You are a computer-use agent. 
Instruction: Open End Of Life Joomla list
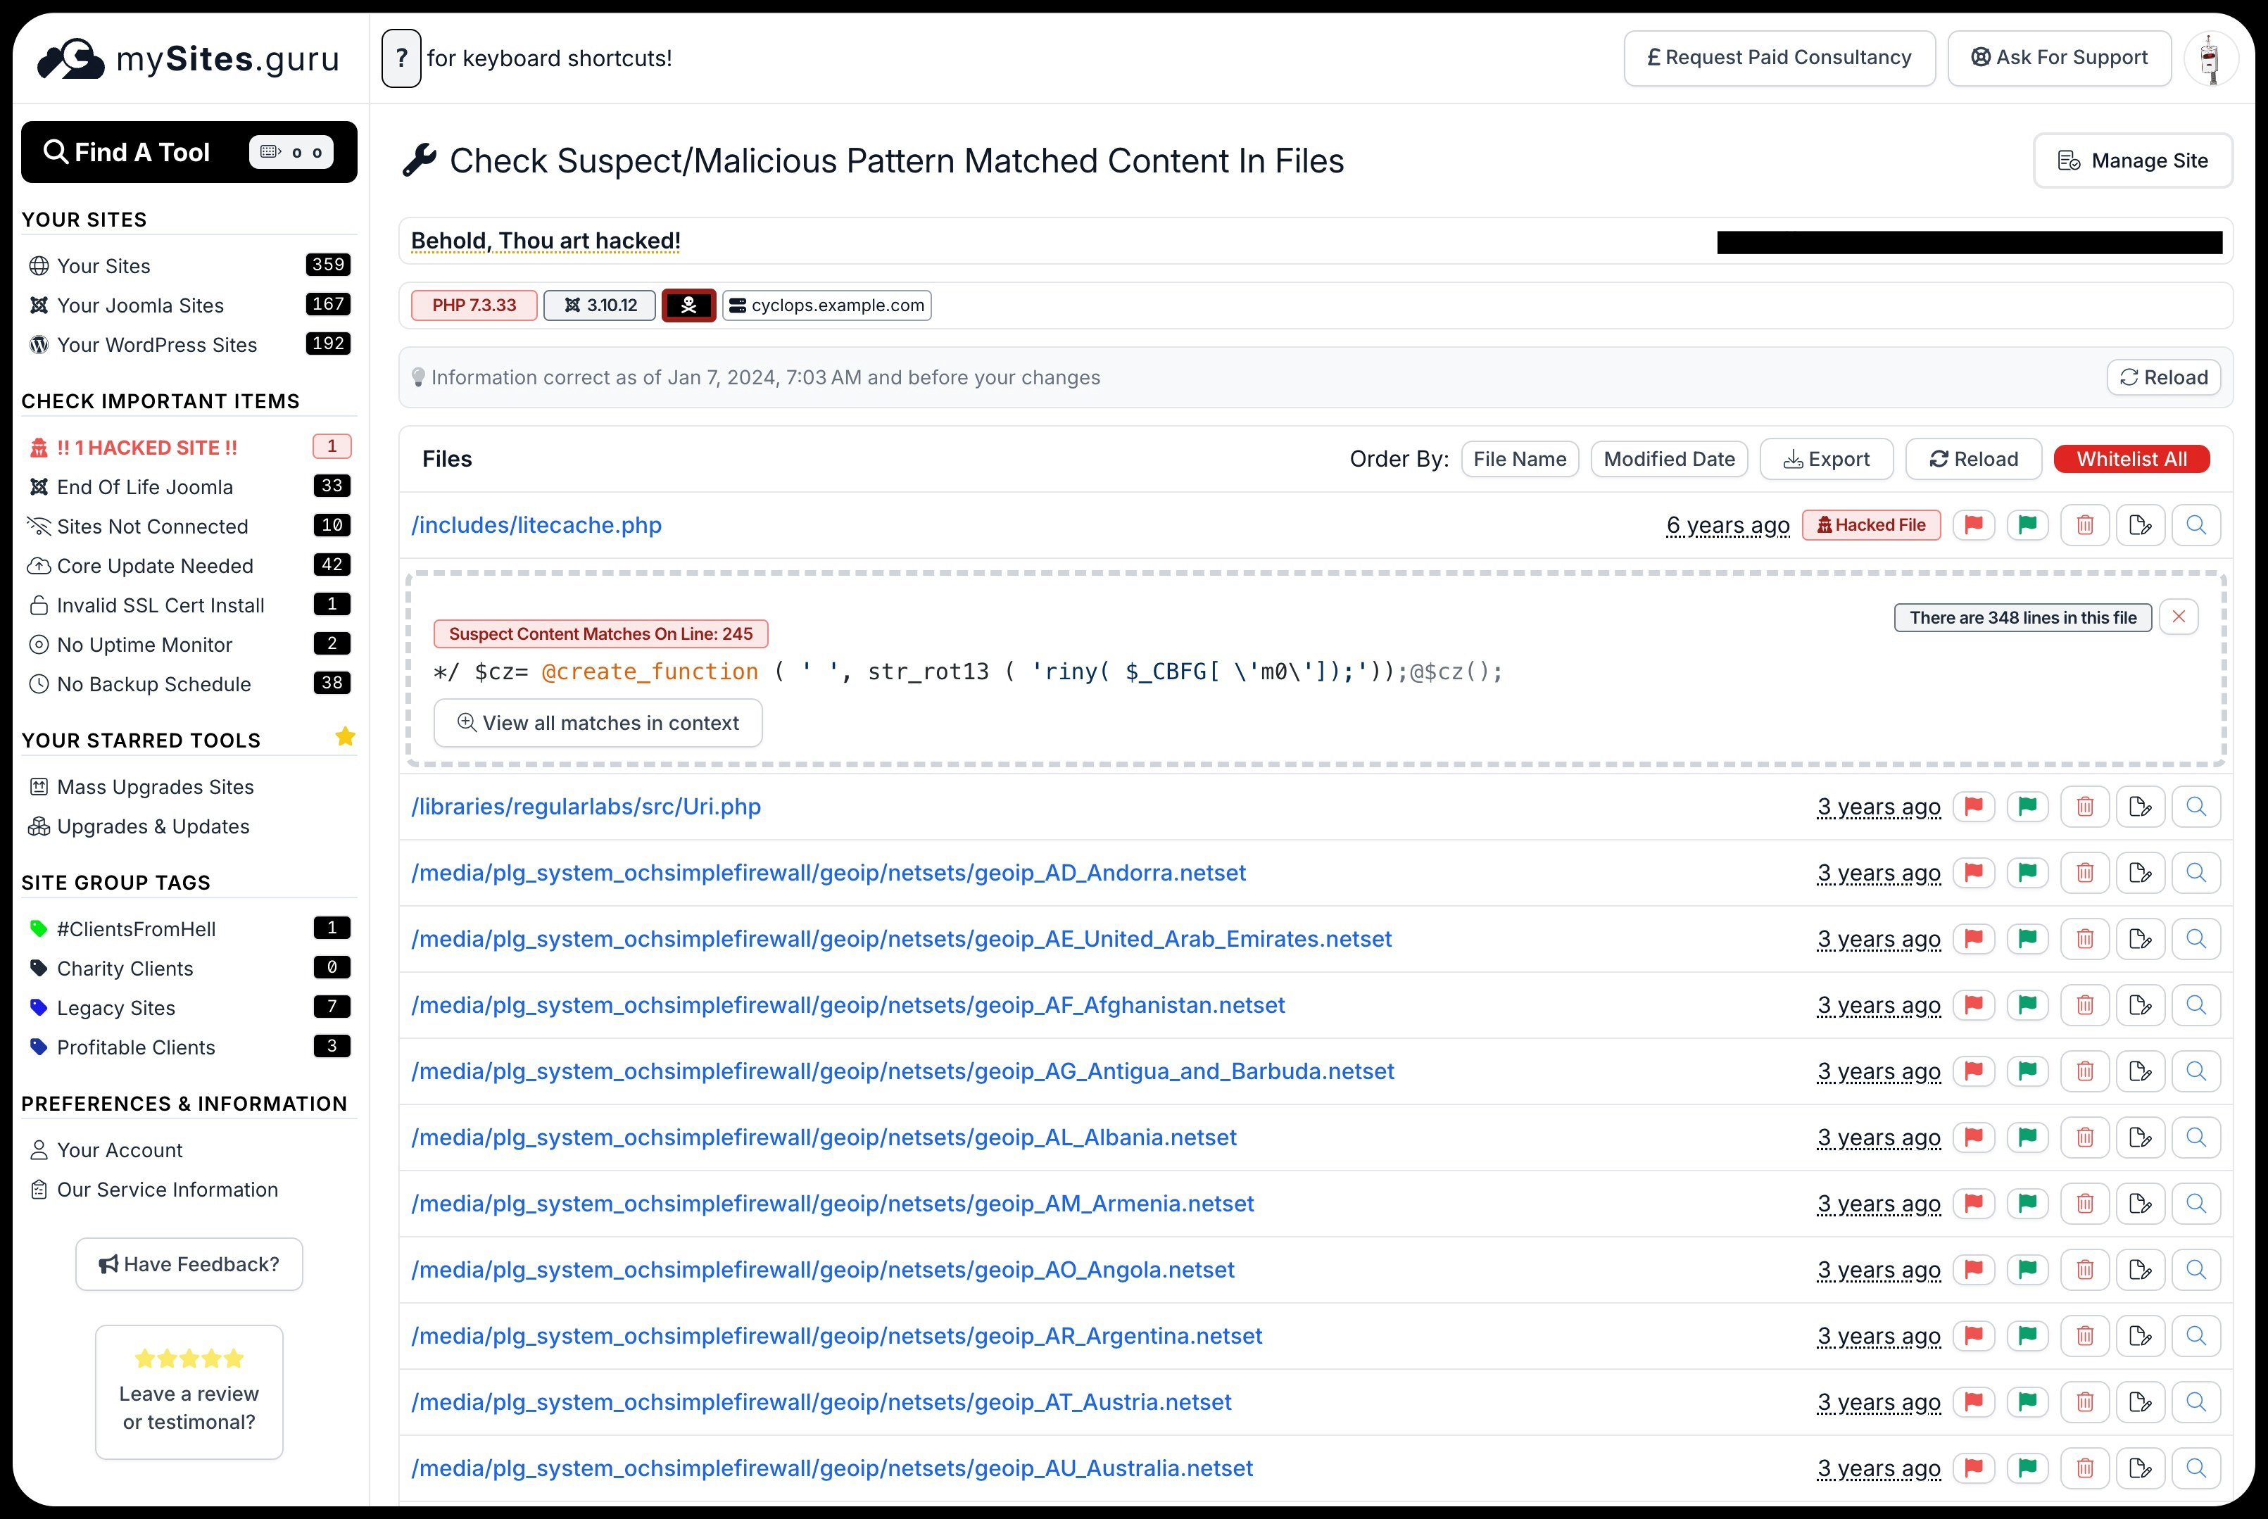point(145,487)
